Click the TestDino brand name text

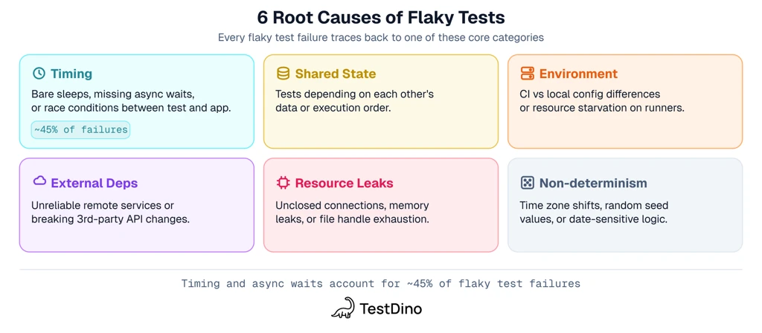coord(391,308)
